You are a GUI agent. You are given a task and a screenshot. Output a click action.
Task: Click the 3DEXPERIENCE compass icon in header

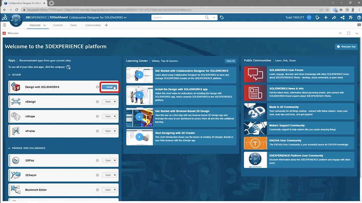click(x=16, y=20)
